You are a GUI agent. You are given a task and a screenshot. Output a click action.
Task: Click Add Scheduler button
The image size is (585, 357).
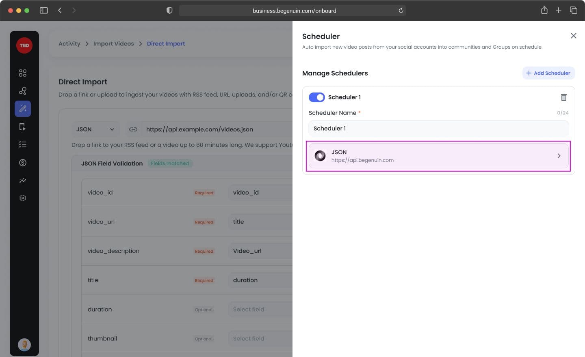pyautogui.click(x=548, y=73)
